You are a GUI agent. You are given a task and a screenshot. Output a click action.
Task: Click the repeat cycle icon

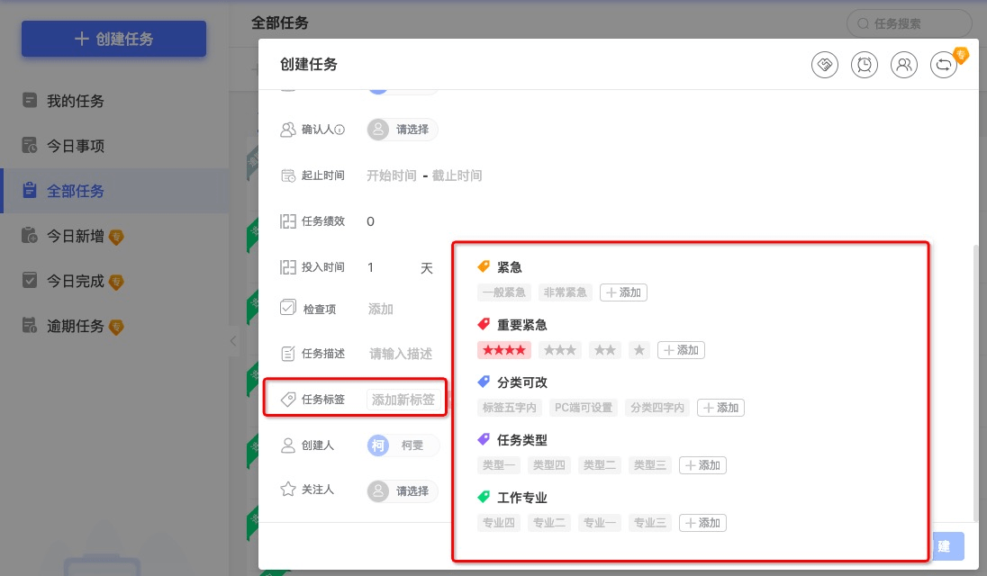click(x=944, y=65)
